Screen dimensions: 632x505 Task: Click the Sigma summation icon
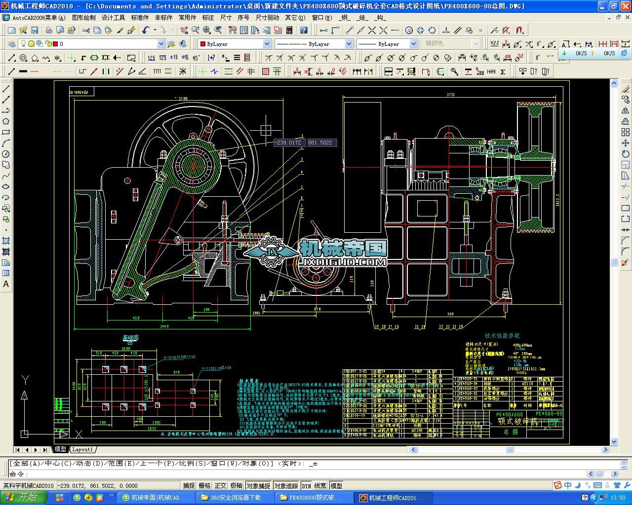point(503,72)
